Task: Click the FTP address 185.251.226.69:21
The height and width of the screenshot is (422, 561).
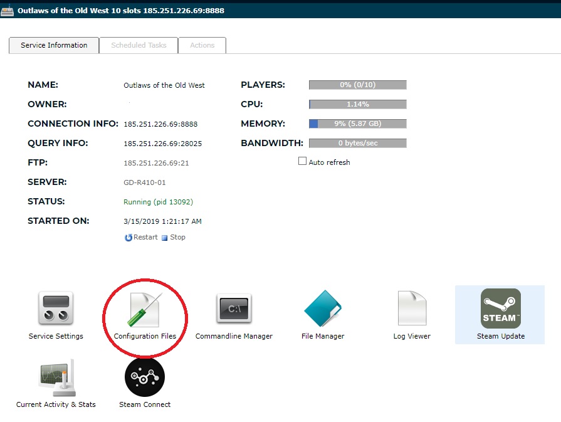Action: point(156,162)
